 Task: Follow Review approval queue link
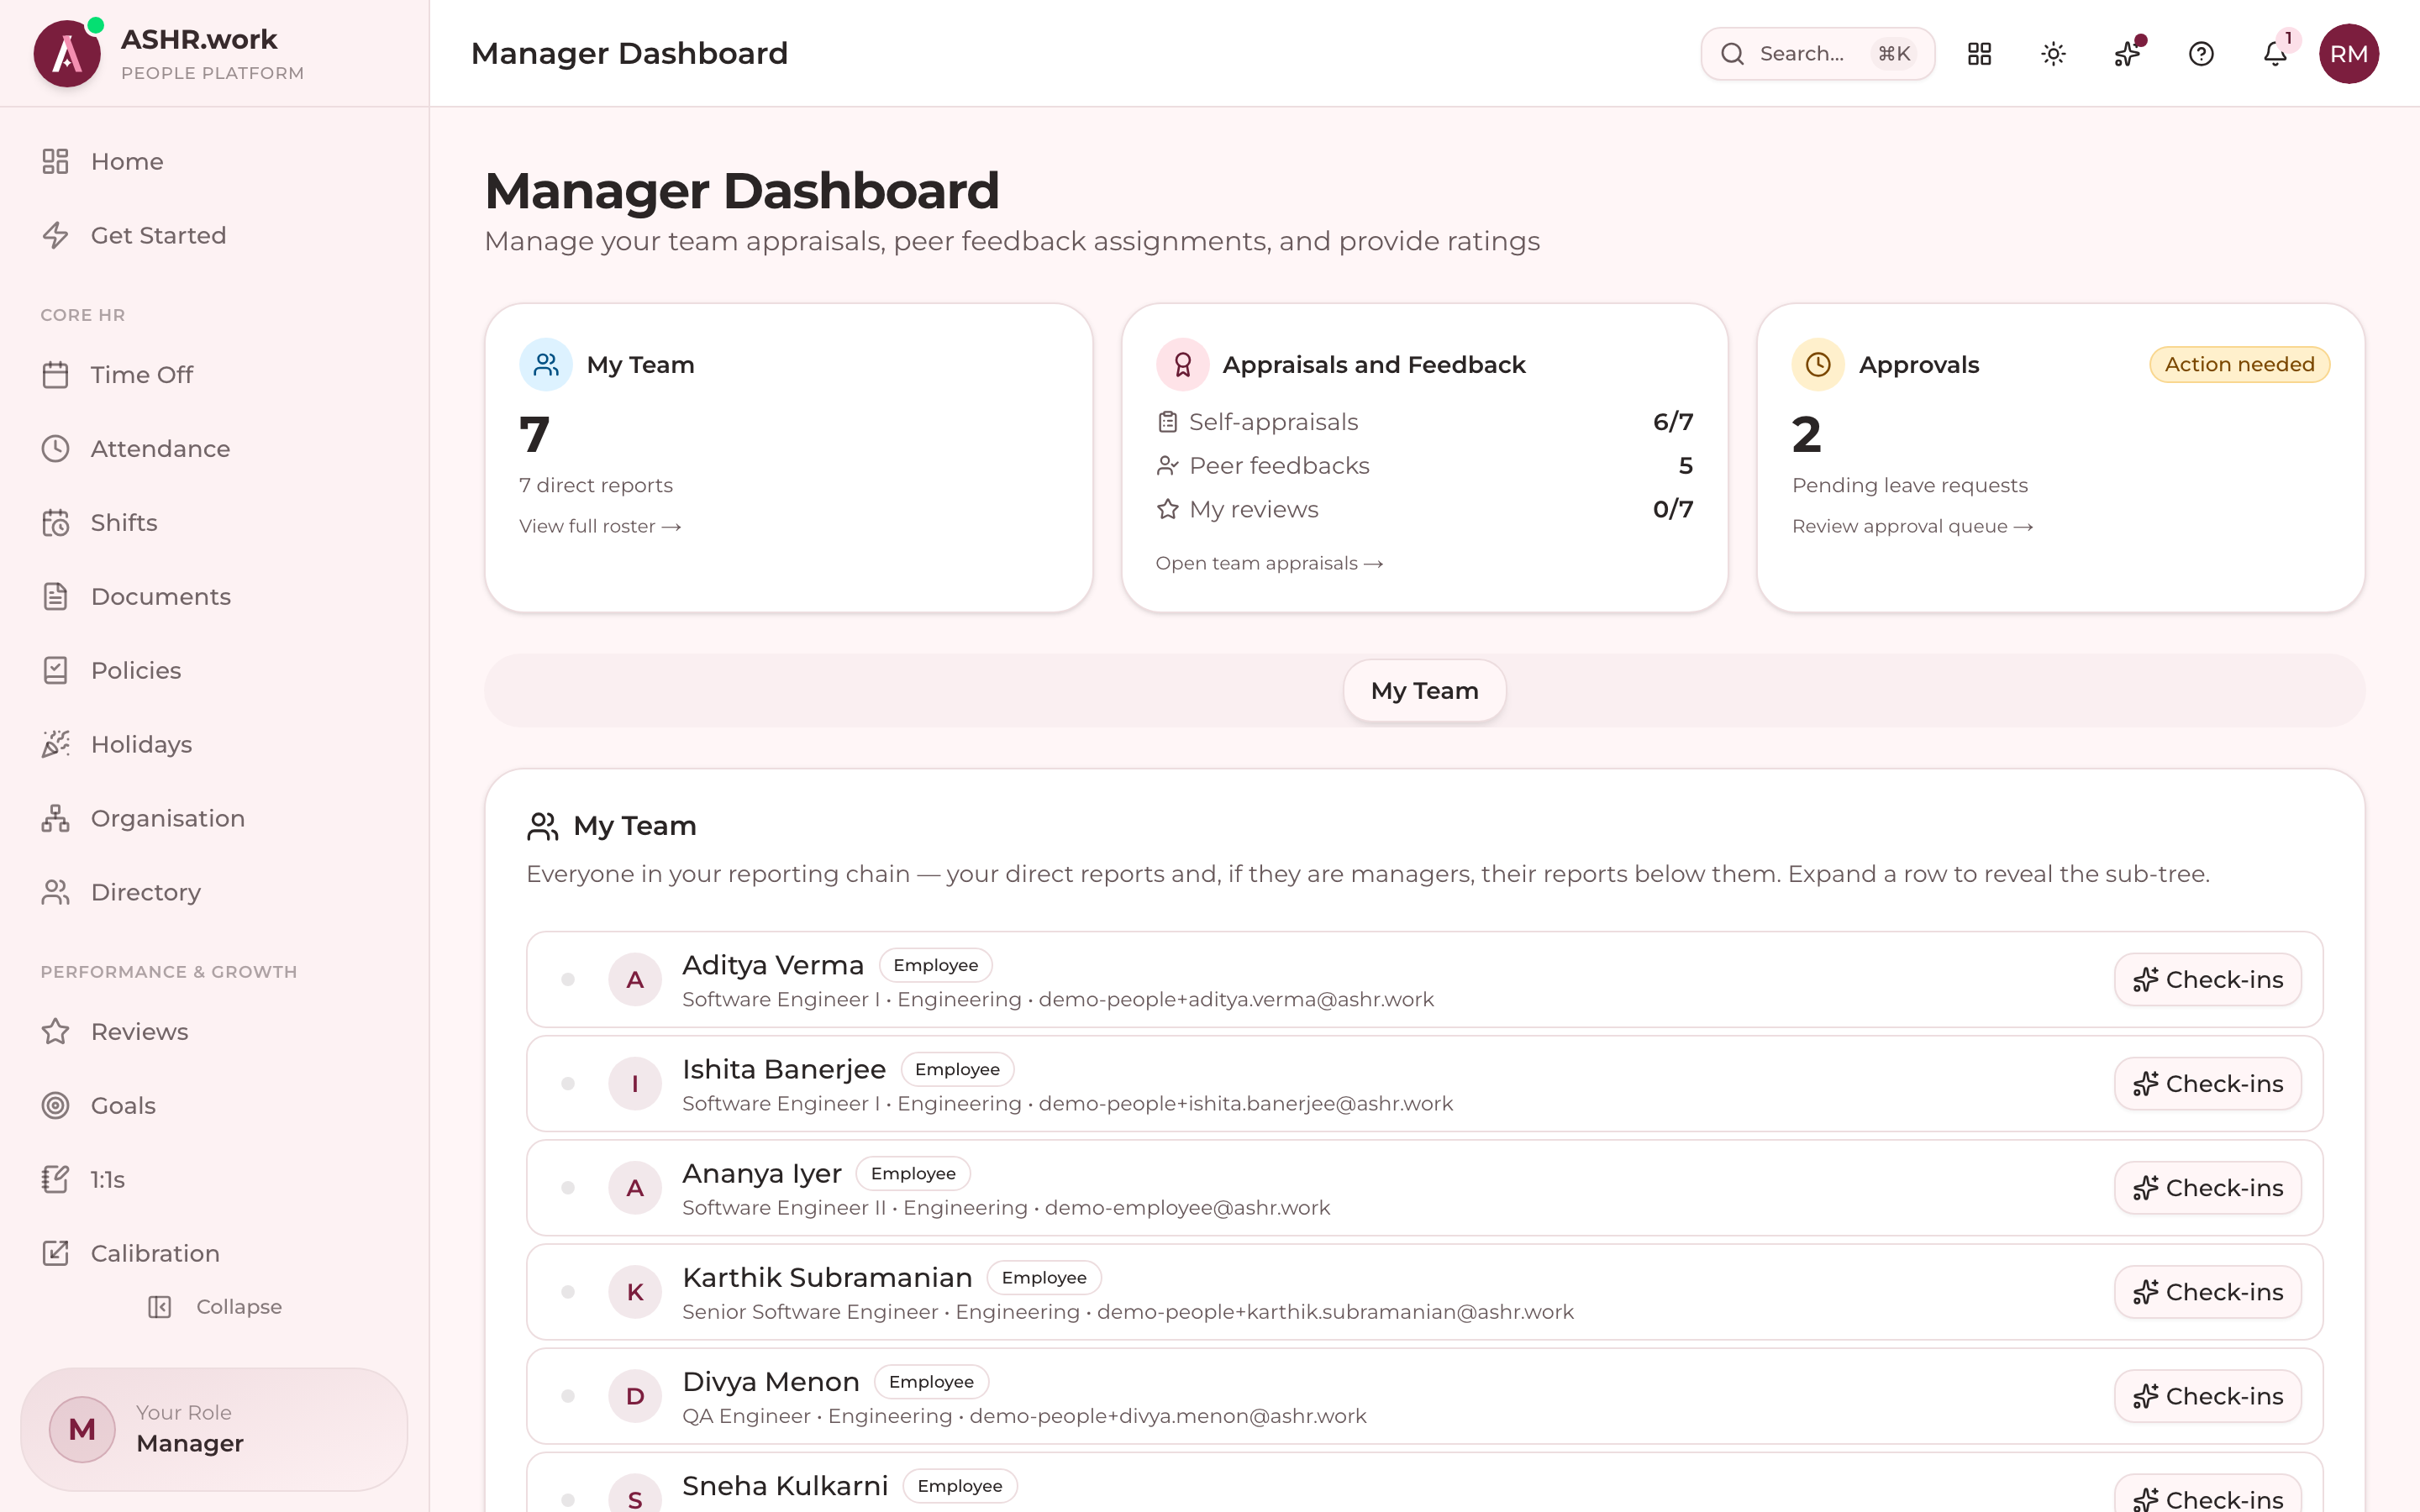1912,527
